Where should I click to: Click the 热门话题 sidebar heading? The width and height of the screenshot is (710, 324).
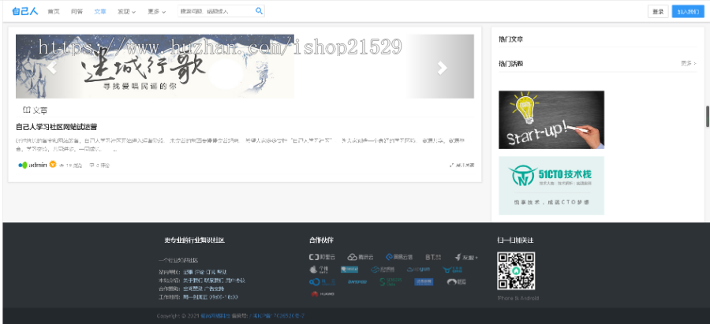coord(510,64)
